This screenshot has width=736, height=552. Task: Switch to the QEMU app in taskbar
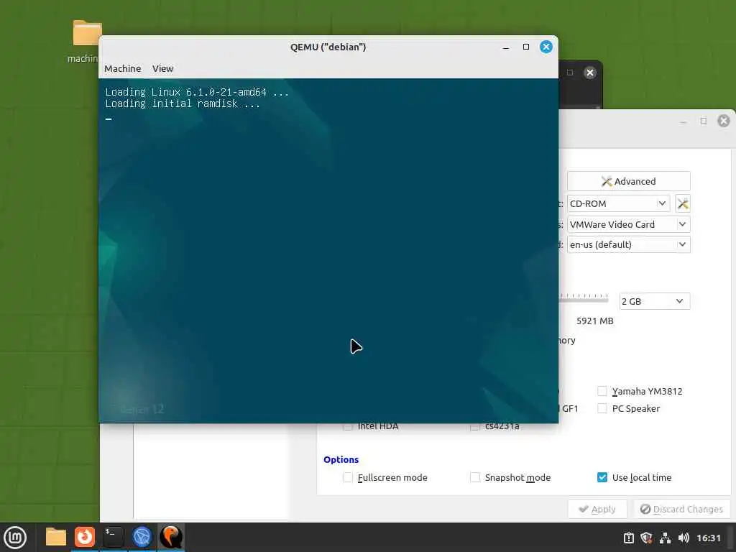(x=171, y=537)
